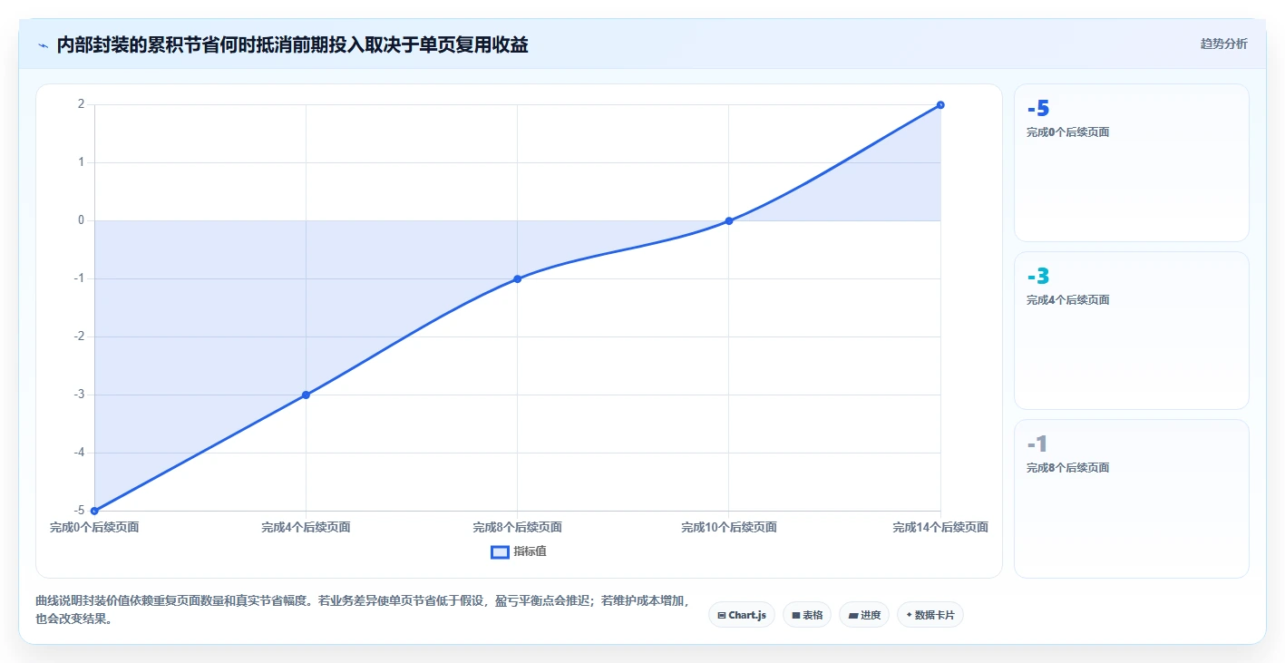Toggle the 指标值 legend item
Viewport: 1285px width, 663px height.
(x=519, y=551)
